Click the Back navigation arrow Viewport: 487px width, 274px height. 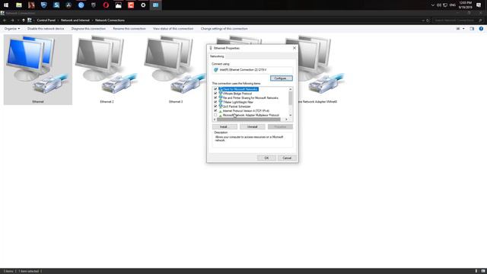(5, 21)
